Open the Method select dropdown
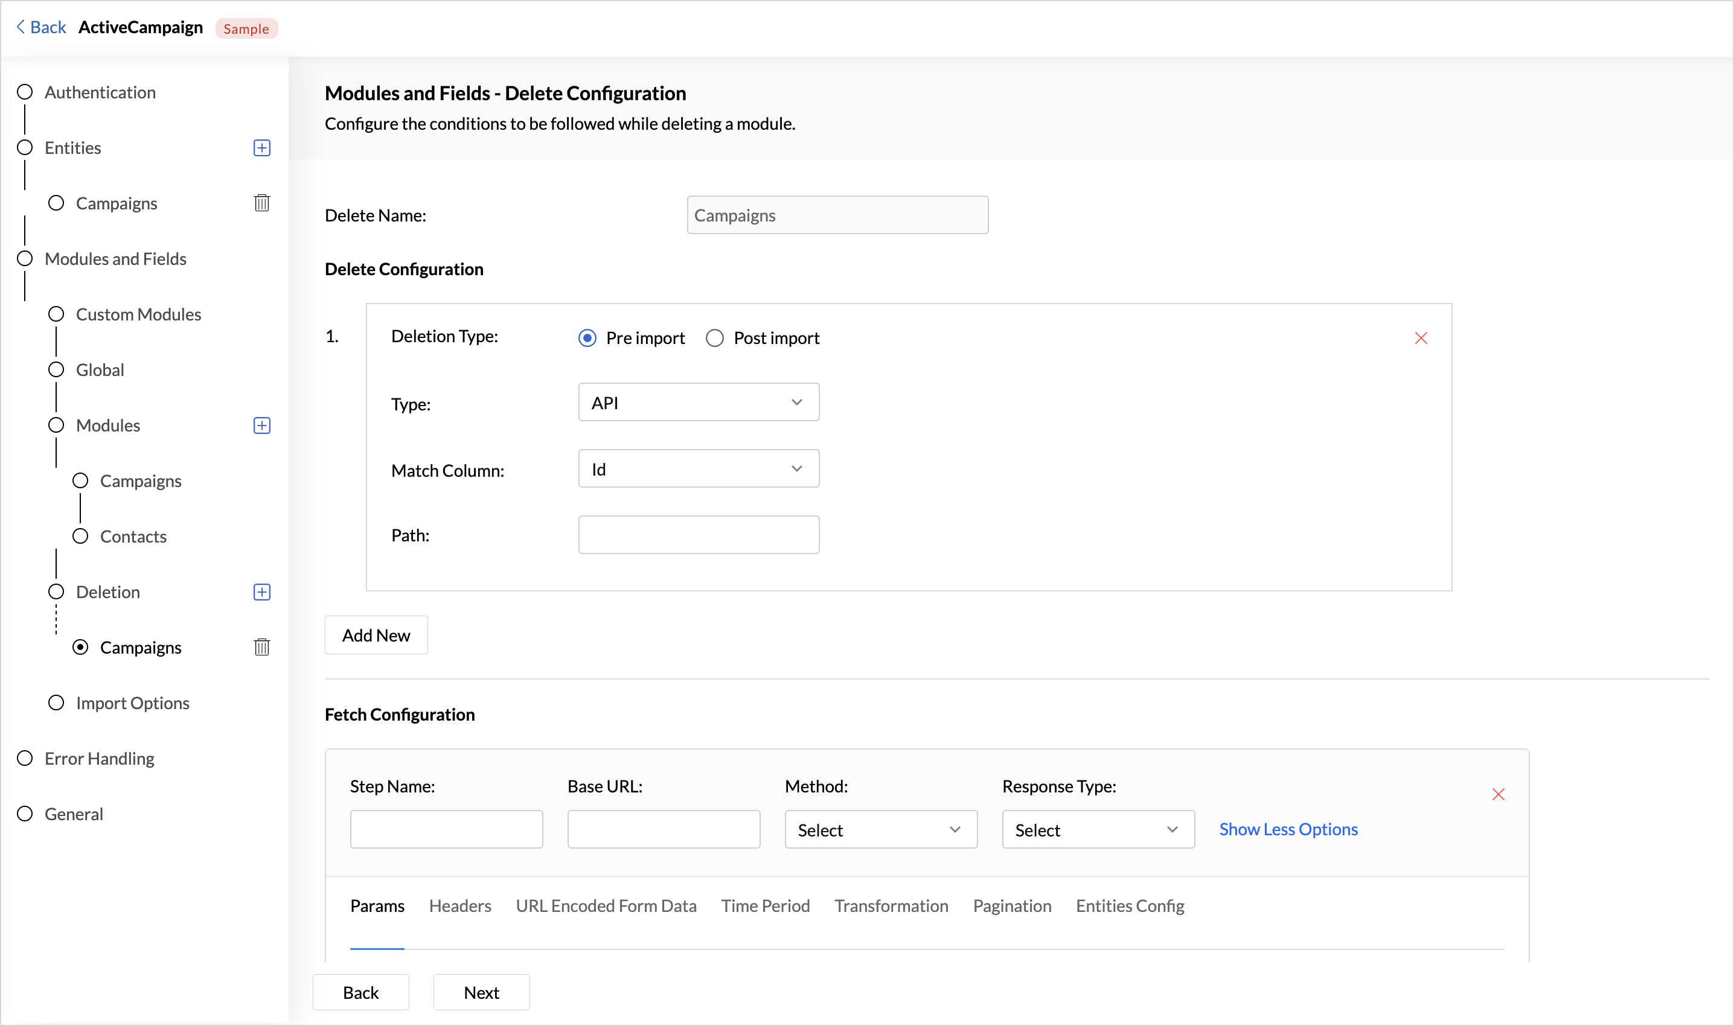 point(880,830)
